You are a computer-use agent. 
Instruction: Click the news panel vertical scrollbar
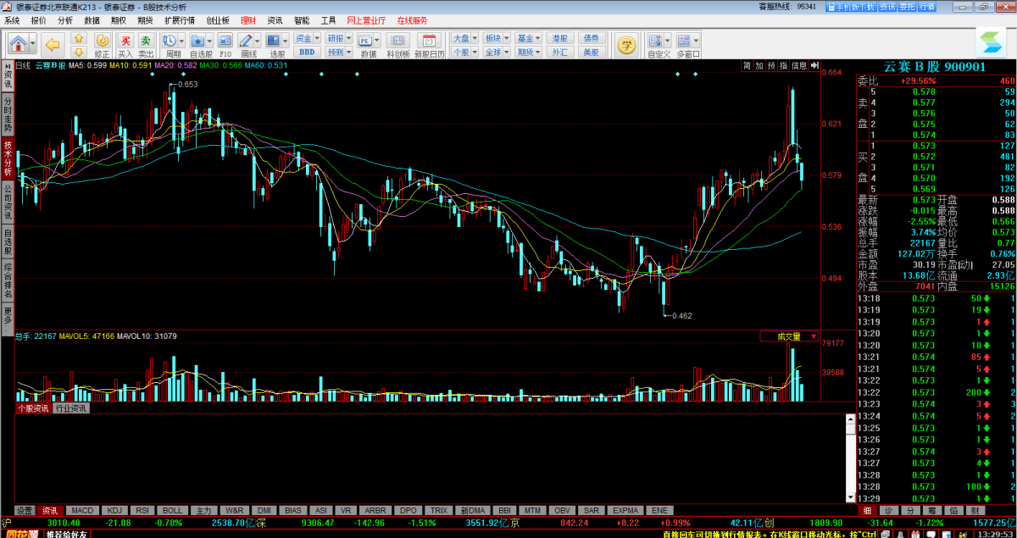(849, 458)
